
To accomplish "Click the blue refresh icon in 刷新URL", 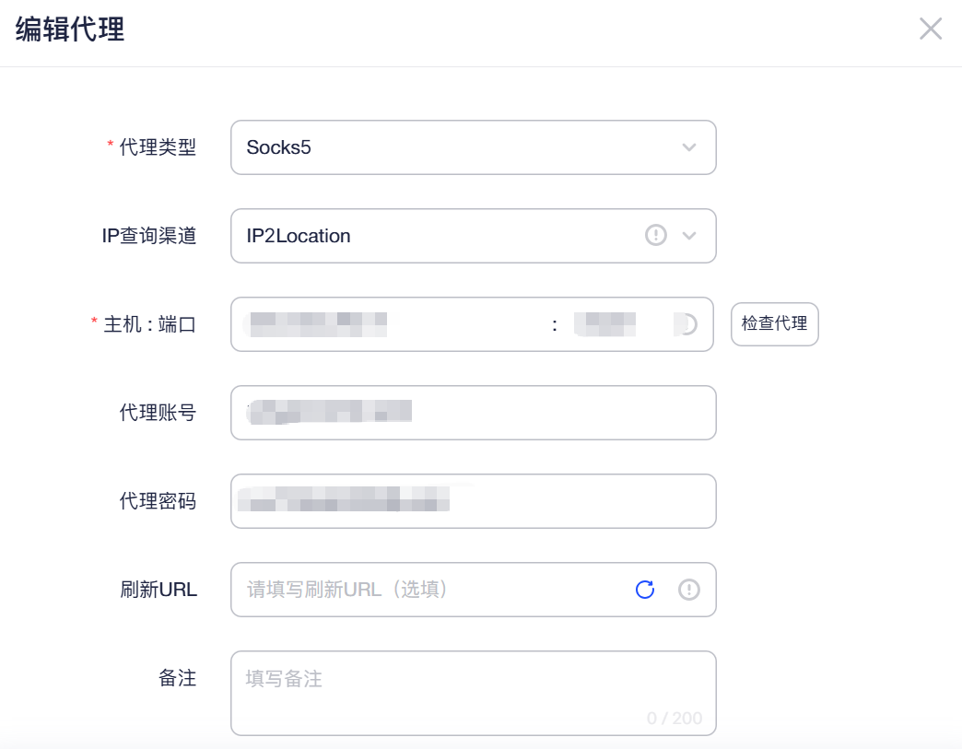I will [645, 590].
